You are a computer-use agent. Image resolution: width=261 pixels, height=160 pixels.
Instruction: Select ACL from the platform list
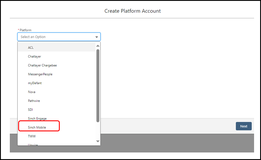57,47
